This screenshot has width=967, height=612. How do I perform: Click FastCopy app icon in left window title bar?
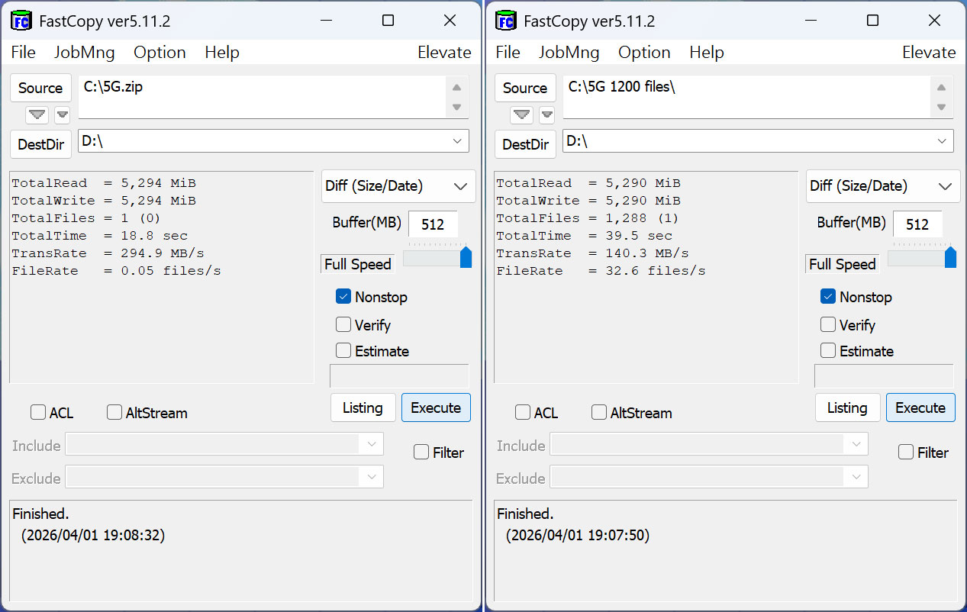click(21, 21)
